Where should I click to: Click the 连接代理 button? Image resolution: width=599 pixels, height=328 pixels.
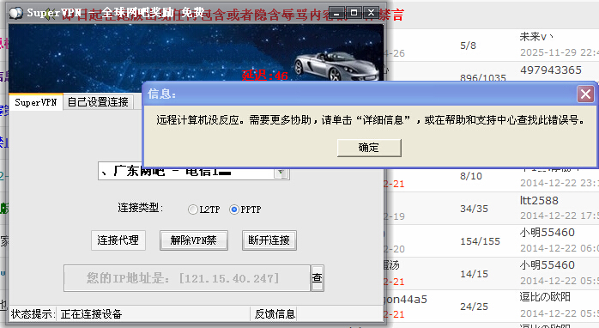118,240
